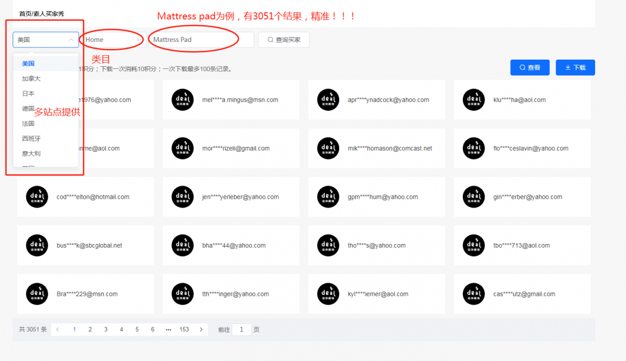Go to next page using right arrow
The image size is (626, 361).
pos(201,330)
